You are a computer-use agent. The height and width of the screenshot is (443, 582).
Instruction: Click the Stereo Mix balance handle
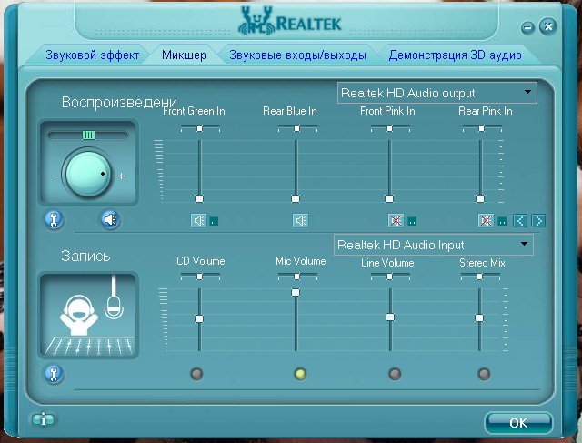[479, 277]
